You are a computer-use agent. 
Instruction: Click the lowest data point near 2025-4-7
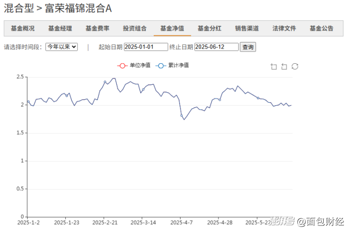click(x=184, y=119)
